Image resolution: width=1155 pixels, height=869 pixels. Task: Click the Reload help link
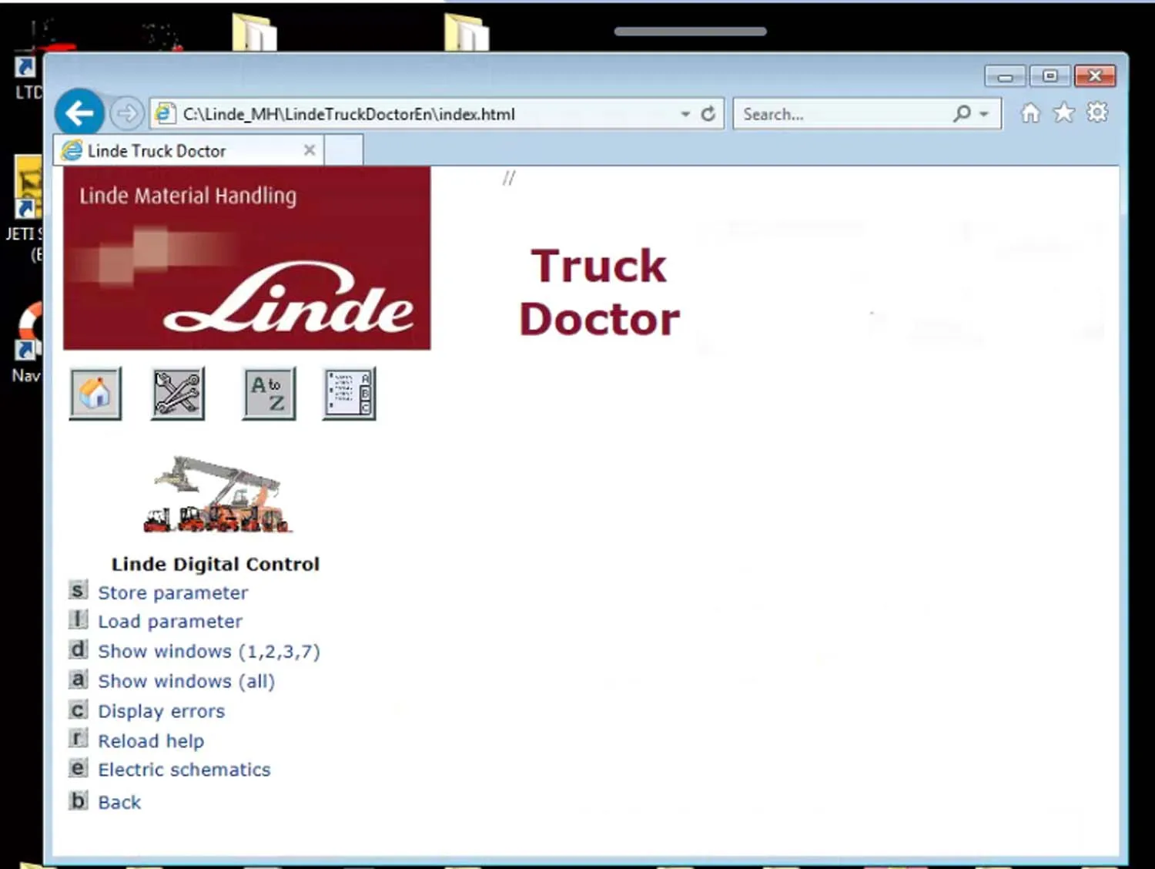[x=151, y=740]
